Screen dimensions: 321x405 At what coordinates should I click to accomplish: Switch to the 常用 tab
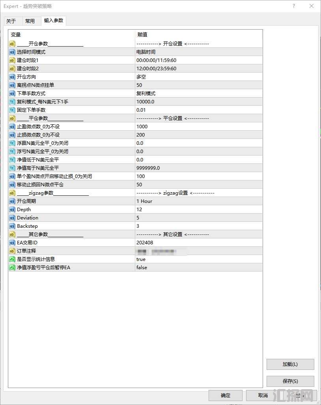[x=30, y=21]
